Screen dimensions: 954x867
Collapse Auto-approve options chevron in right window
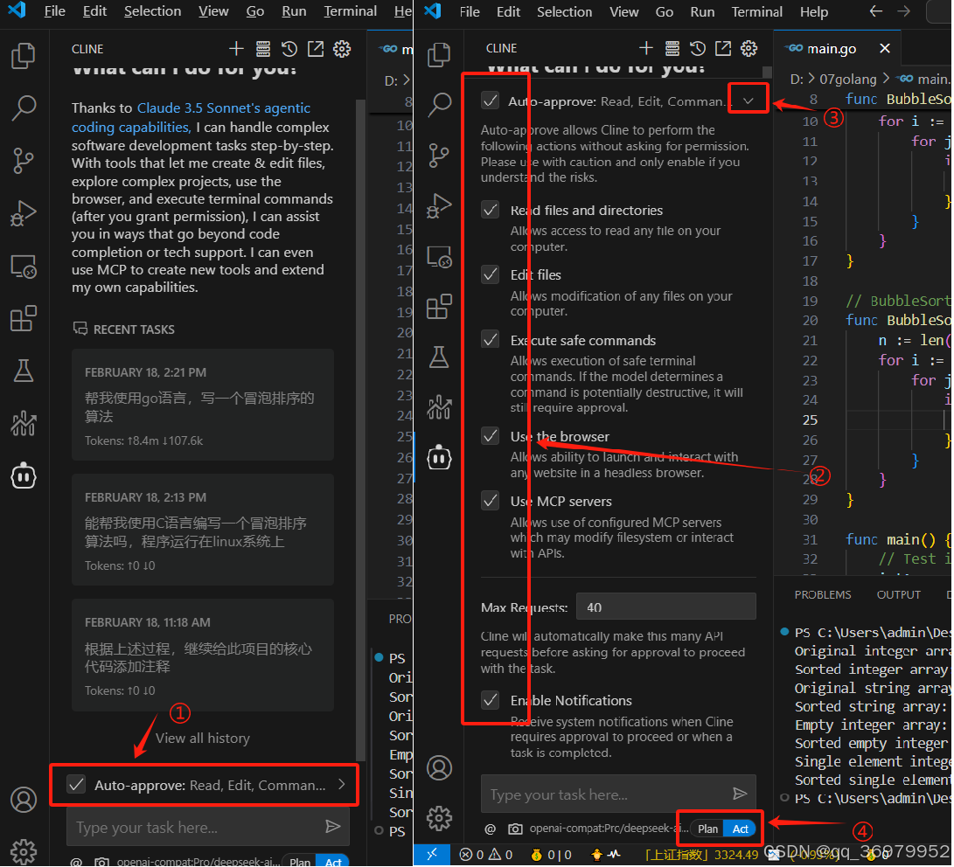click(x=749, y=101)
